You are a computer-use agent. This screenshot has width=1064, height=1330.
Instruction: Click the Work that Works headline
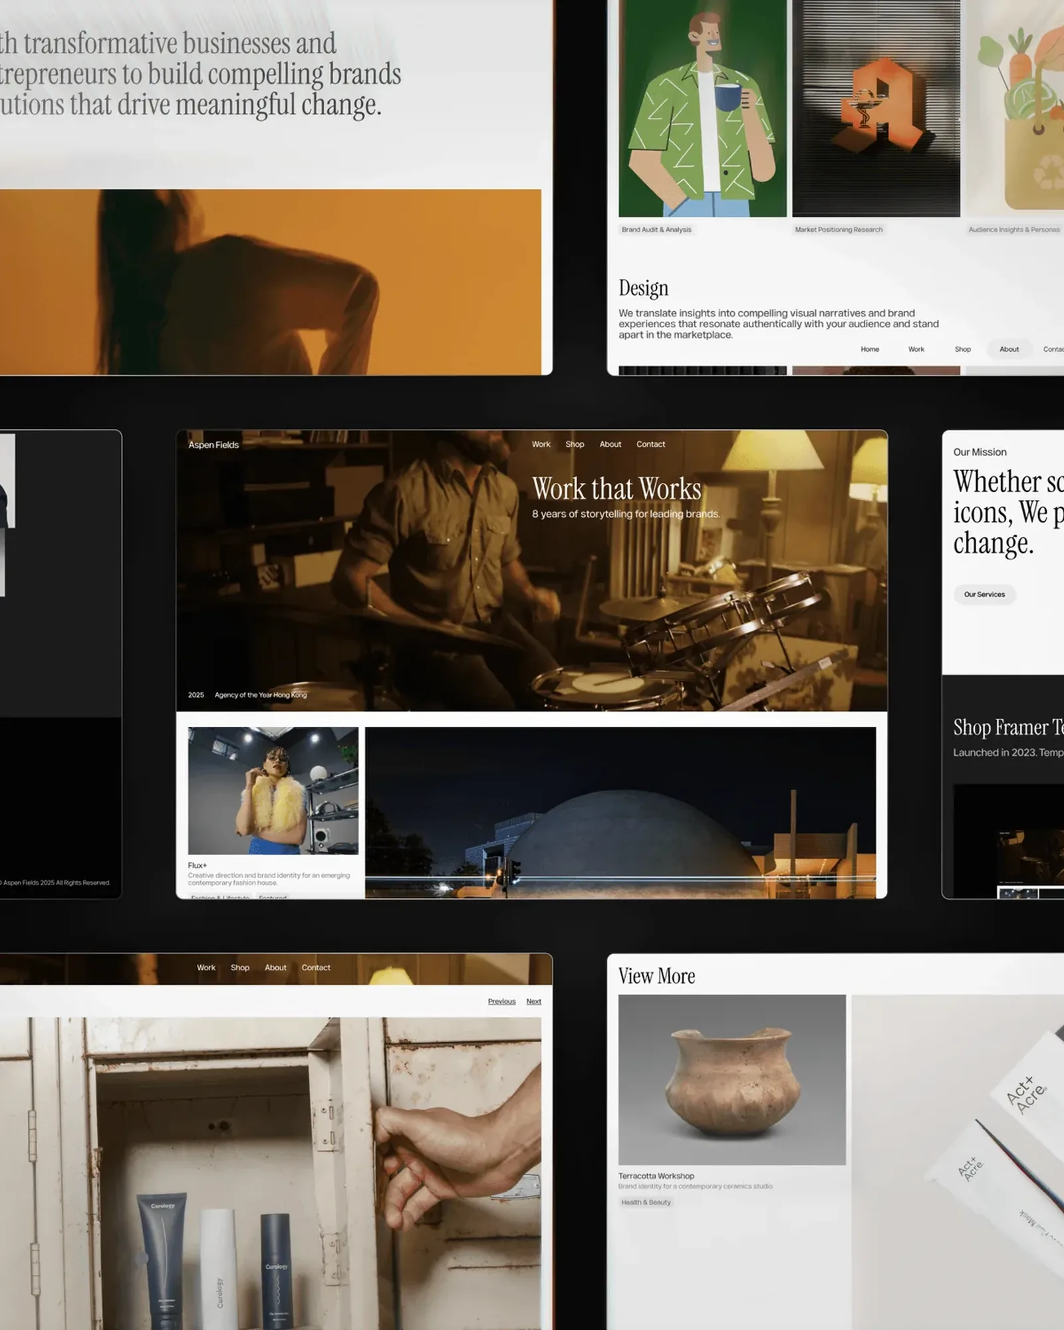point(616,489)
